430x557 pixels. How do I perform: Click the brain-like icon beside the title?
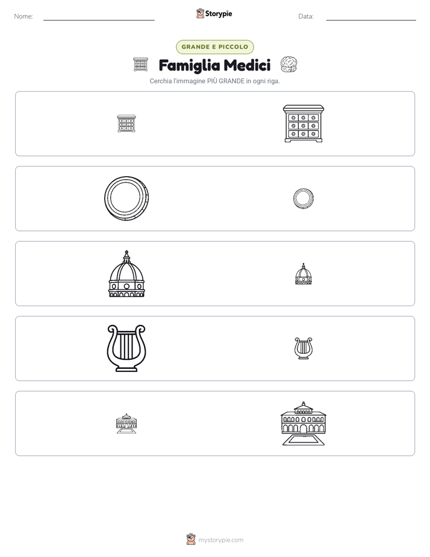[x=289, y=65]
